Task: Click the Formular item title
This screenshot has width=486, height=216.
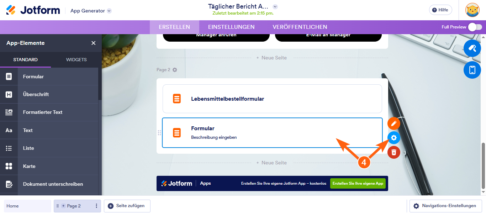Action: tap(203, 128)
